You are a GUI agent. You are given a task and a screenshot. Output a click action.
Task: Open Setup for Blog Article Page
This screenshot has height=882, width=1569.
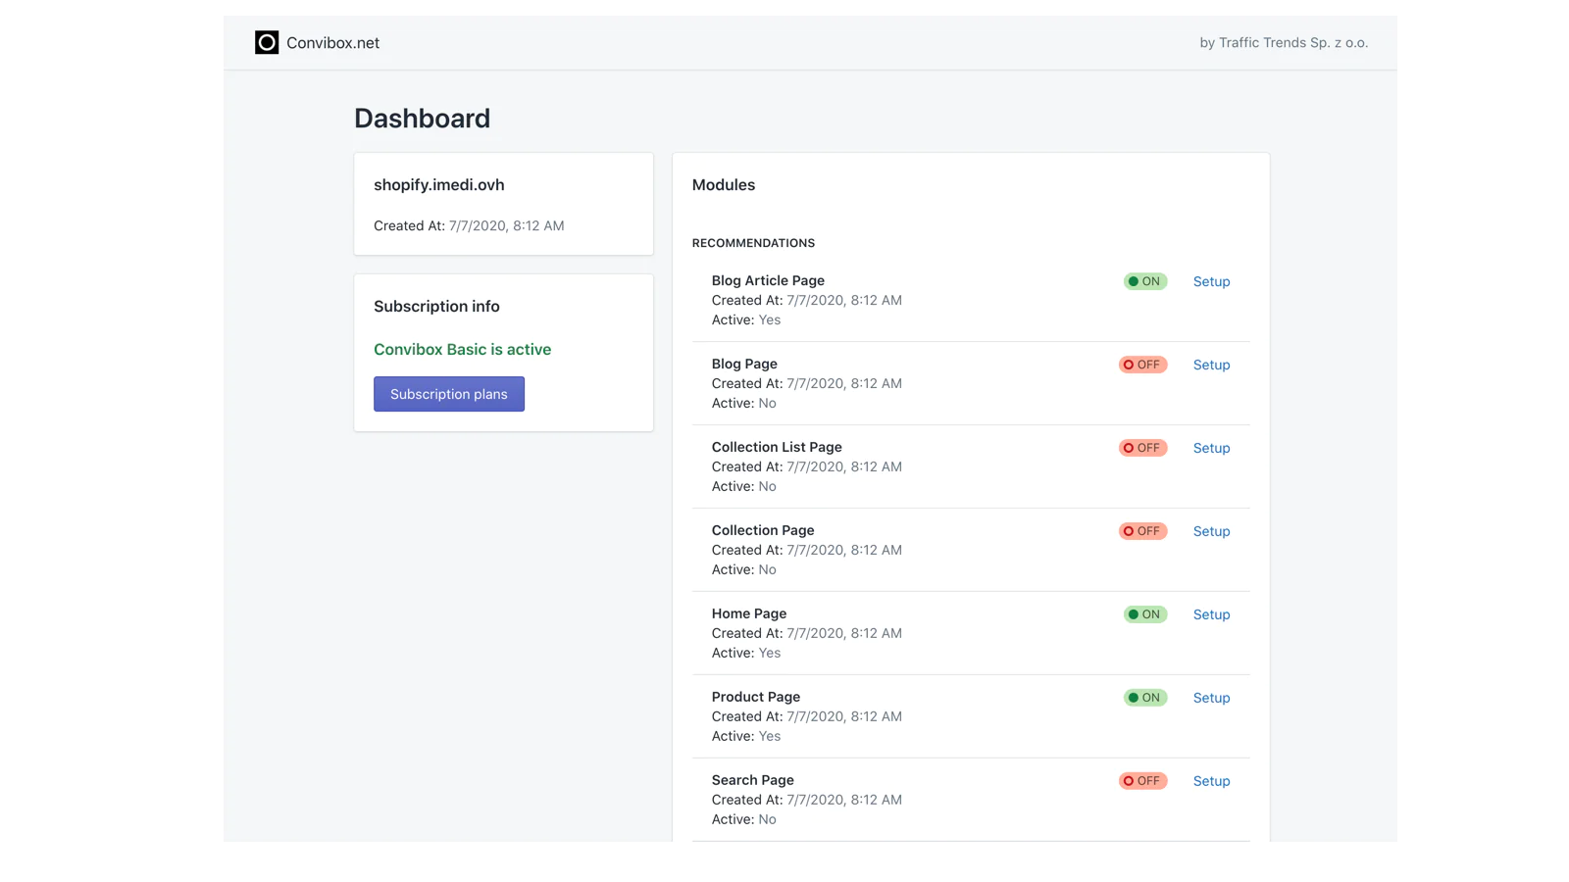point(1211,281)
